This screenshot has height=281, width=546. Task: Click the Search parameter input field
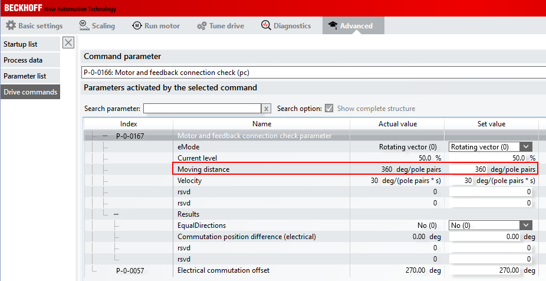coord(202,109)
